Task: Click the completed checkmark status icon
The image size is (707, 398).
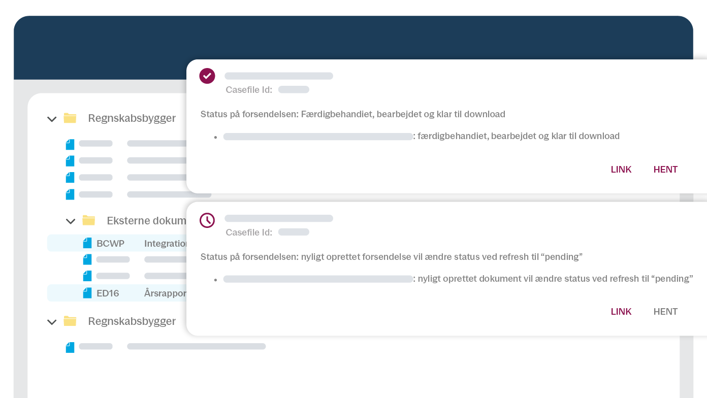Action: (x=207, y=76)
